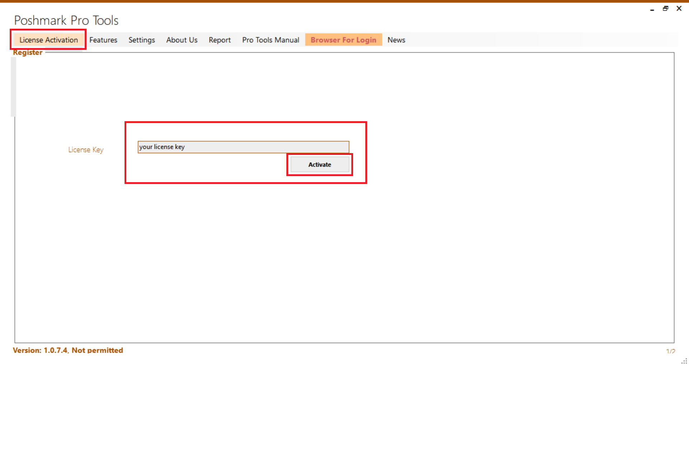Image resolution: width=689 pixels, height=459 pixels.
Task: Close the Poshmark Pro Tools window
Action: tap(679, 9)
